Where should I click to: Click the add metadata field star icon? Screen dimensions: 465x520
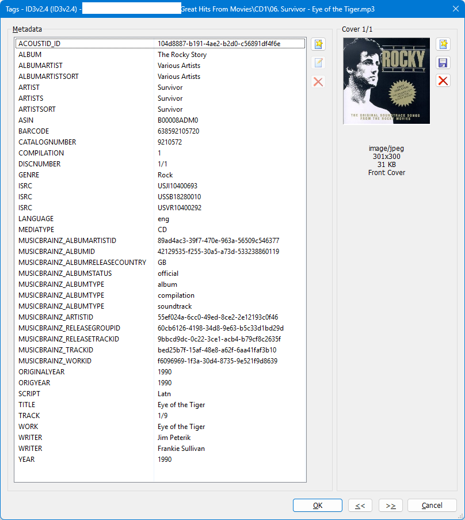318,44
